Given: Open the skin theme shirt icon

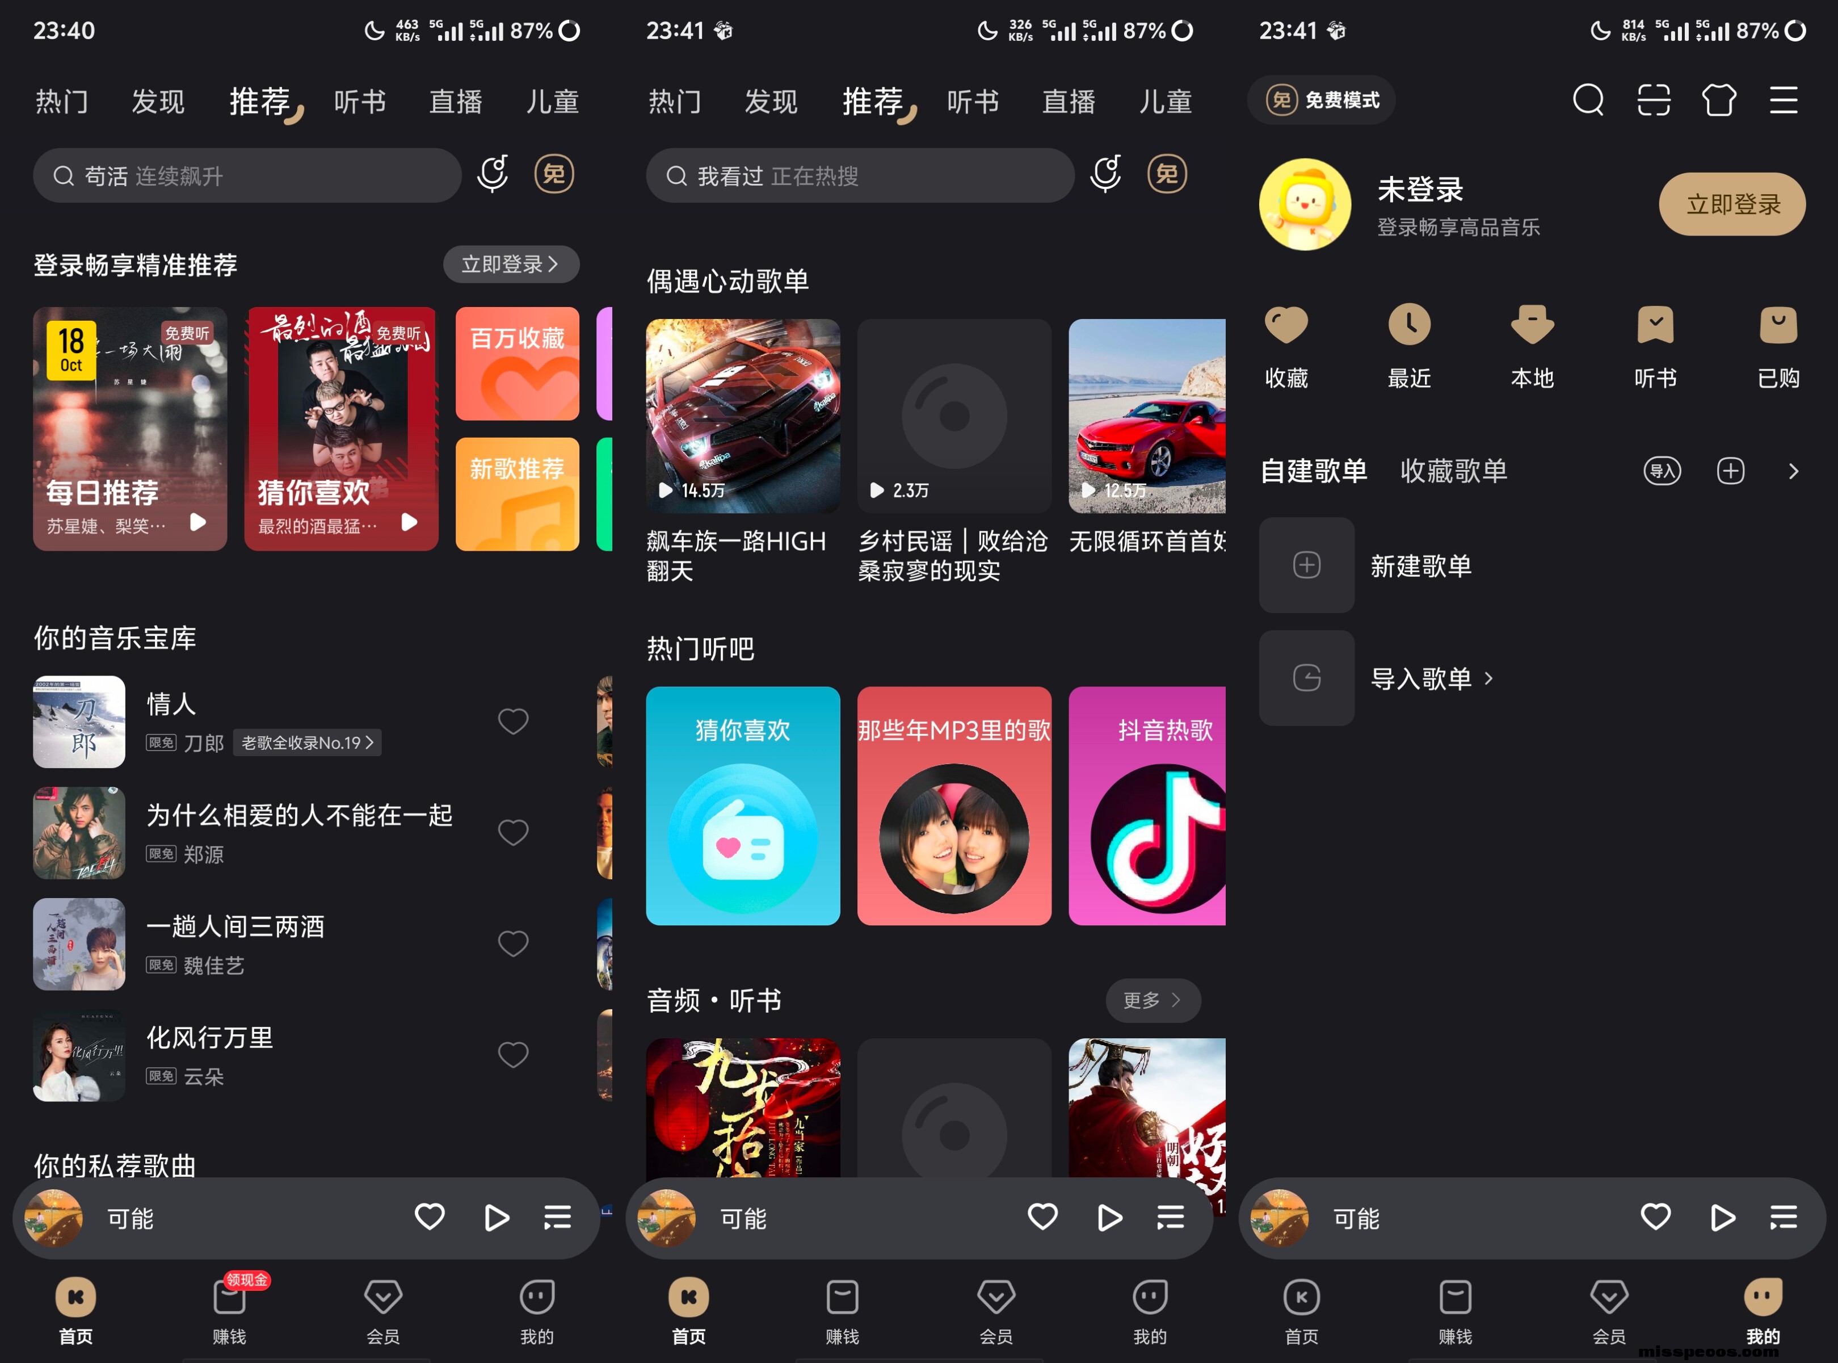Looking at the screenshot, I should point(1718,100).
